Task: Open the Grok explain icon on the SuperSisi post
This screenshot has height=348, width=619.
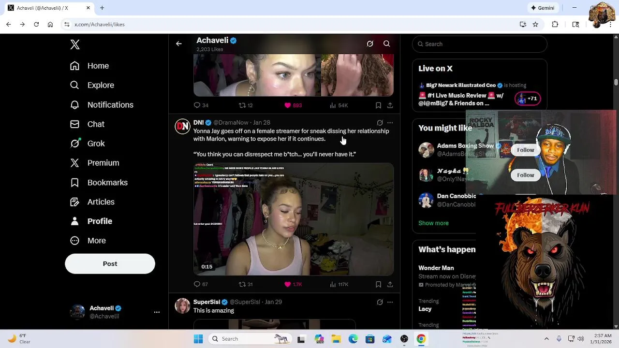Action: pyautogui.click(x=380, y=302)
